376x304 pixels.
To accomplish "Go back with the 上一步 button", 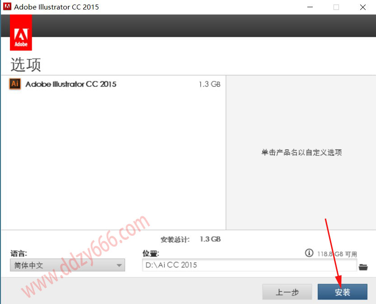I will tap(287, 292).
